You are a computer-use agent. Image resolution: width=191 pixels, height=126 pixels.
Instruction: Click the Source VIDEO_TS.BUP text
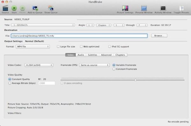point(17,19)
